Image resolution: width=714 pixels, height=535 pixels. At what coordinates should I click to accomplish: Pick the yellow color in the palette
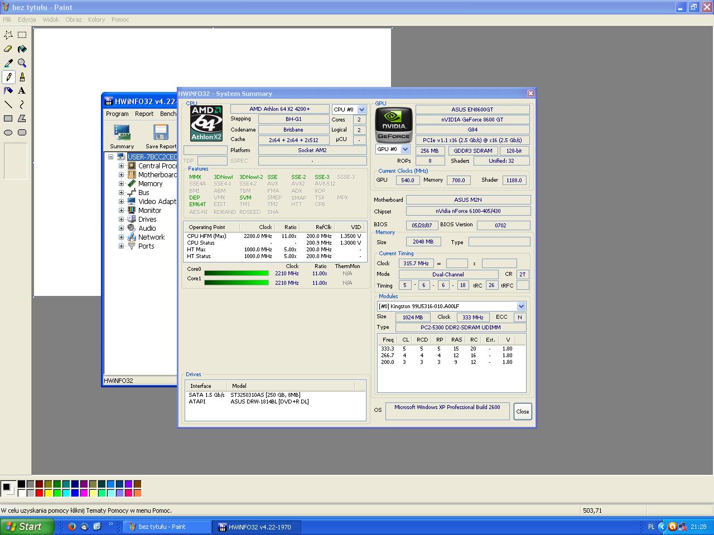[48, 493]
